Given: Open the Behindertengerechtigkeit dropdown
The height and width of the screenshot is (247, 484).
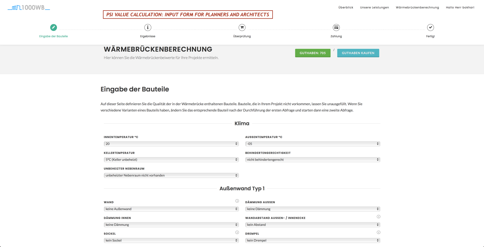Looking at the screenshot, I should [x=313, y=160].
